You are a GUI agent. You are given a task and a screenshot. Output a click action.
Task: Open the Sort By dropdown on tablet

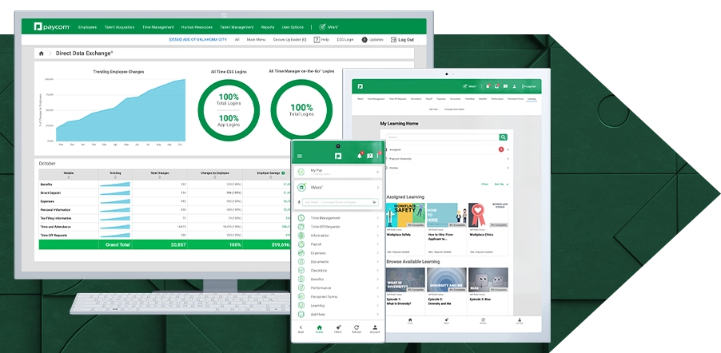tap(501, 184)
